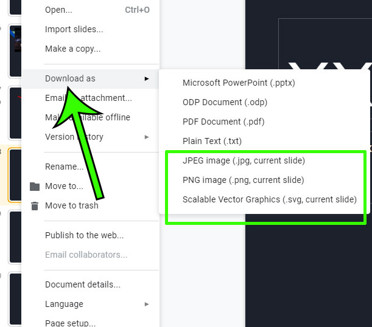Pick ODP Document (.odp) format
Image resolution: width=372 pixels, height=327 pixels.
point(225,102)
